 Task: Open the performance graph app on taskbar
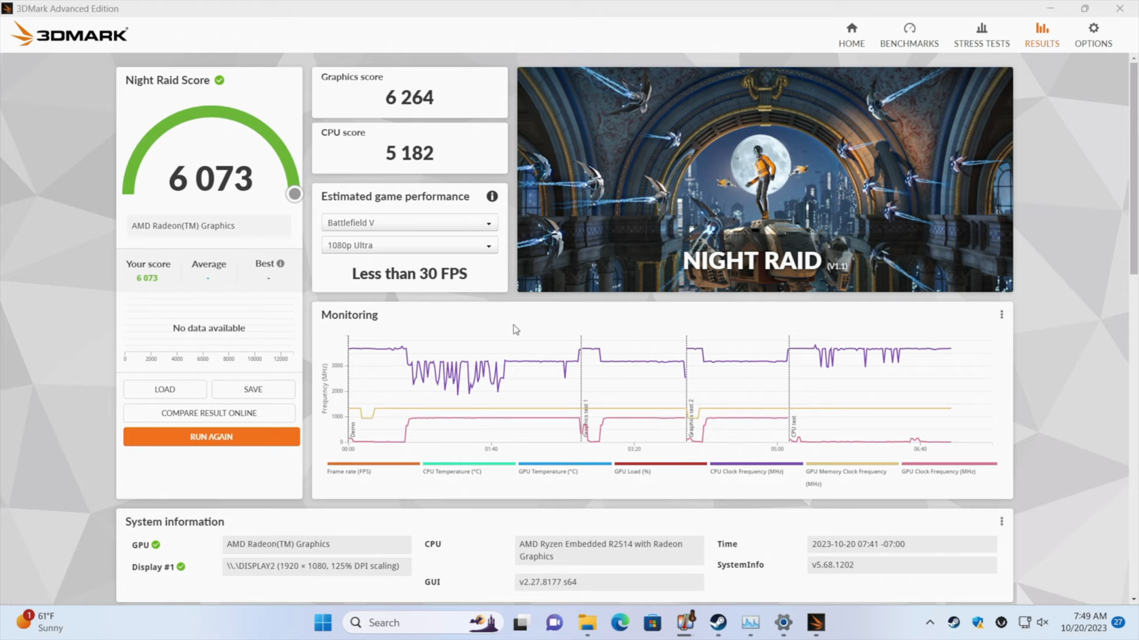pyautogui.click(x=751, y=622)
